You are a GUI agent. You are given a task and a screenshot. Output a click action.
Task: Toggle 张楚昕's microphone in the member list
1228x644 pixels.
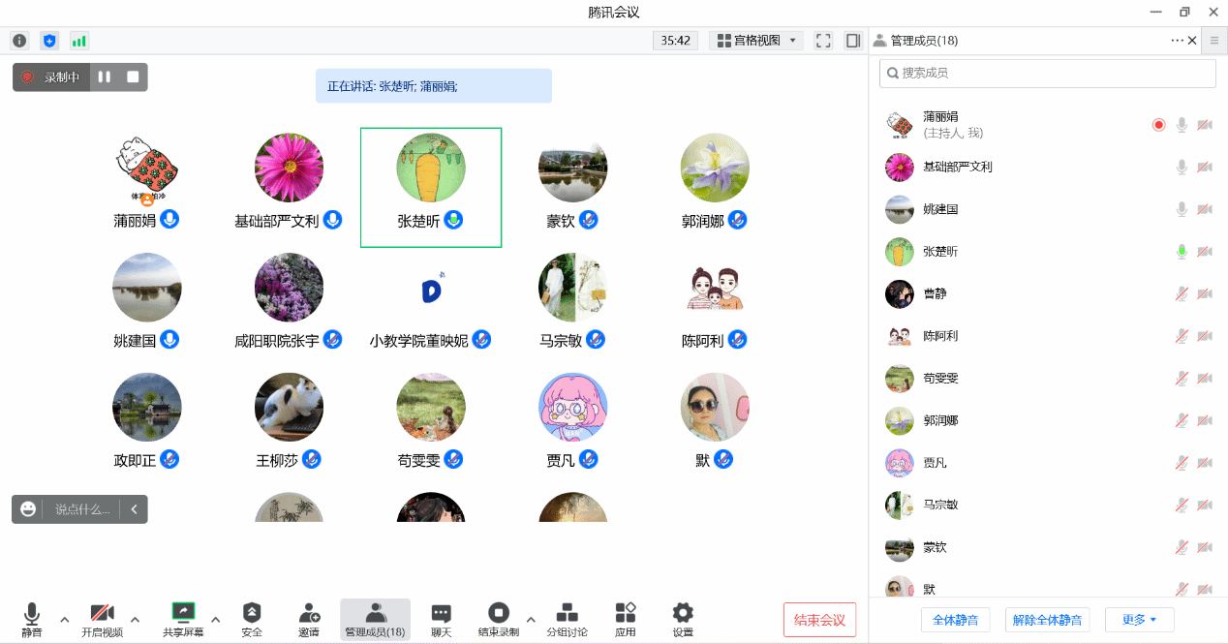(x=1182, y=252)
